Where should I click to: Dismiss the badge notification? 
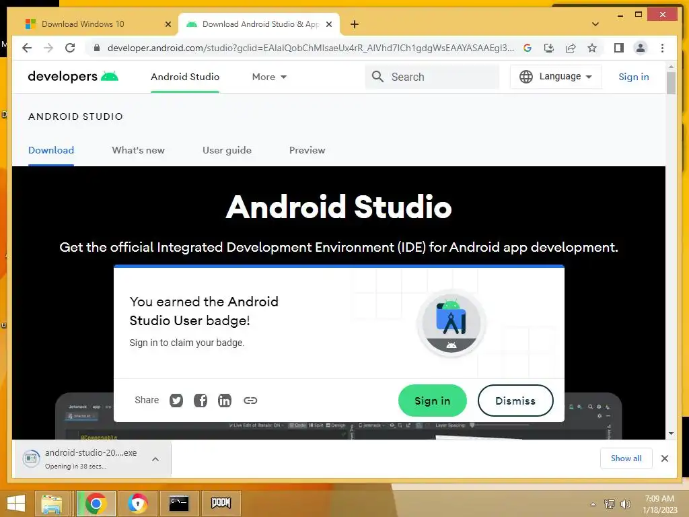coord(515,401)
